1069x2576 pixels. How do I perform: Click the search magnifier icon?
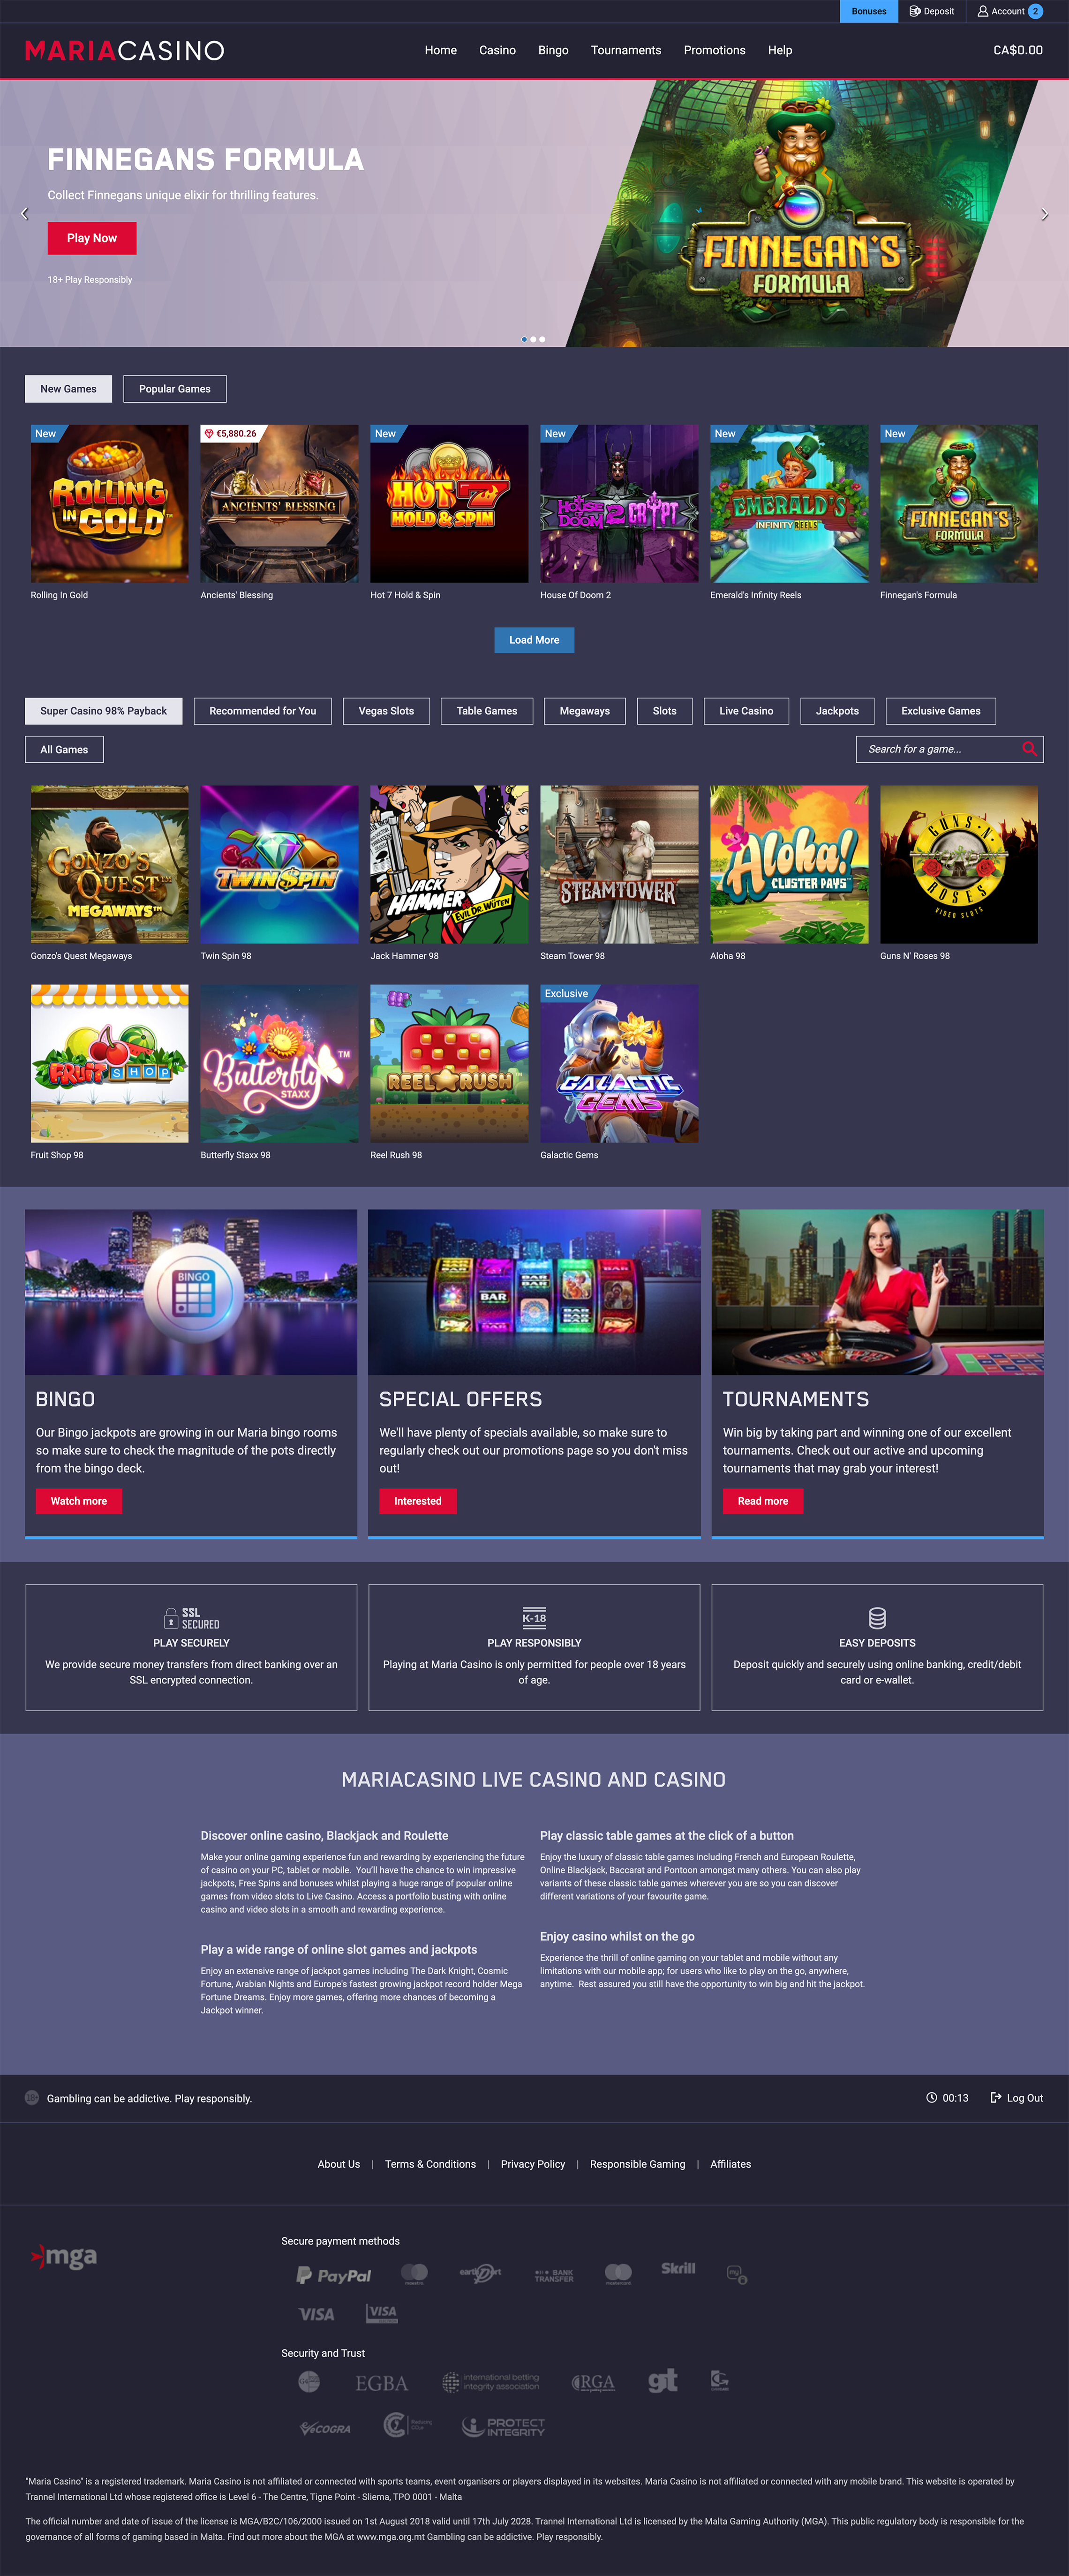pyautogui.click(x=1029, y=749)
